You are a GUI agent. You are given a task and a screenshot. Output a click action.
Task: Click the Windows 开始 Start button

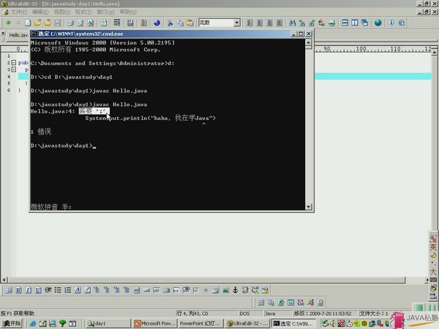point(12,323)
